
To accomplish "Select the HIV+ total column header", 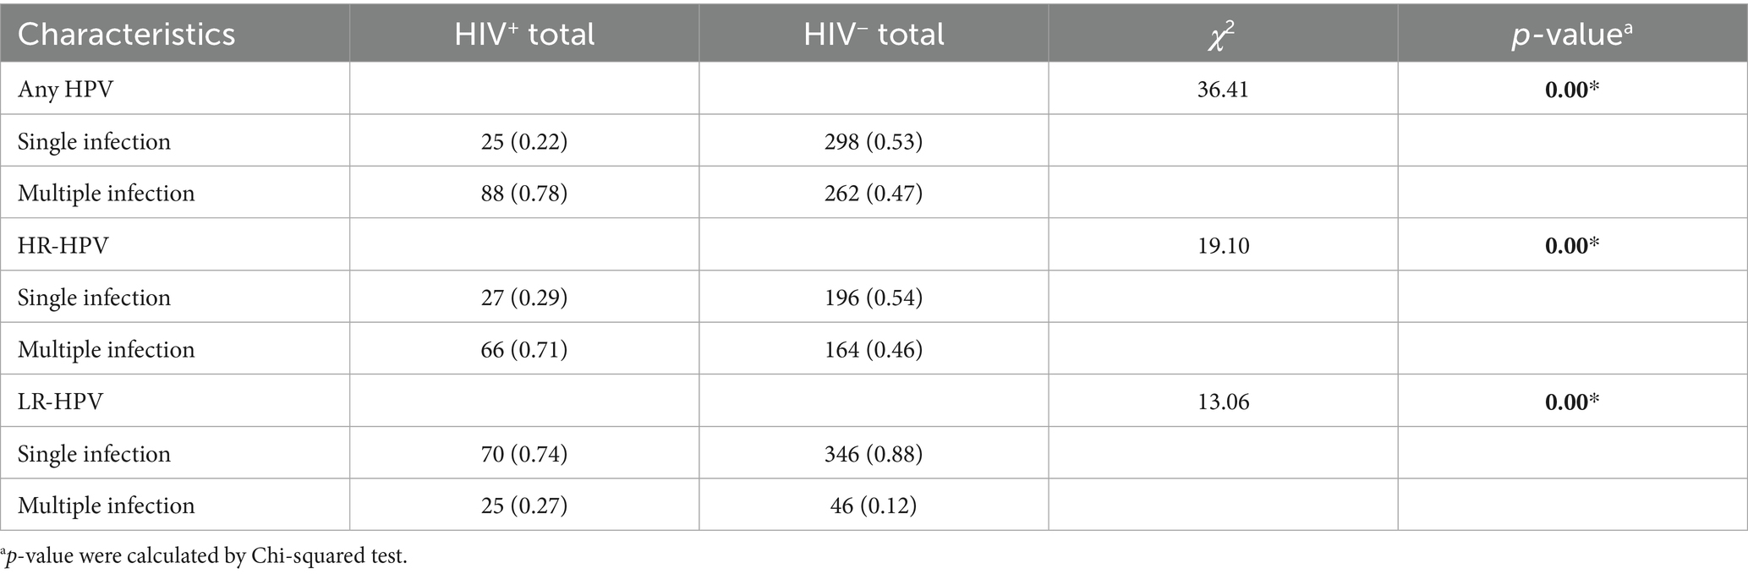I will tap(524, 34).
